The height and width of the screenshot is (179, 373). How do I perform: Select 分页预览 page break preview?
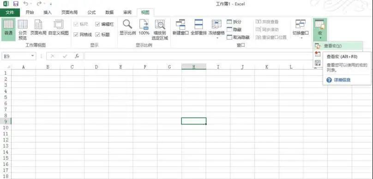tap(23, 30)
